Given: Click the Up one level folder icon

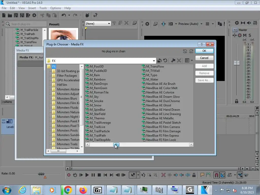Looking at the screenshot, I should pyautogui.click(x=159, y=60).
